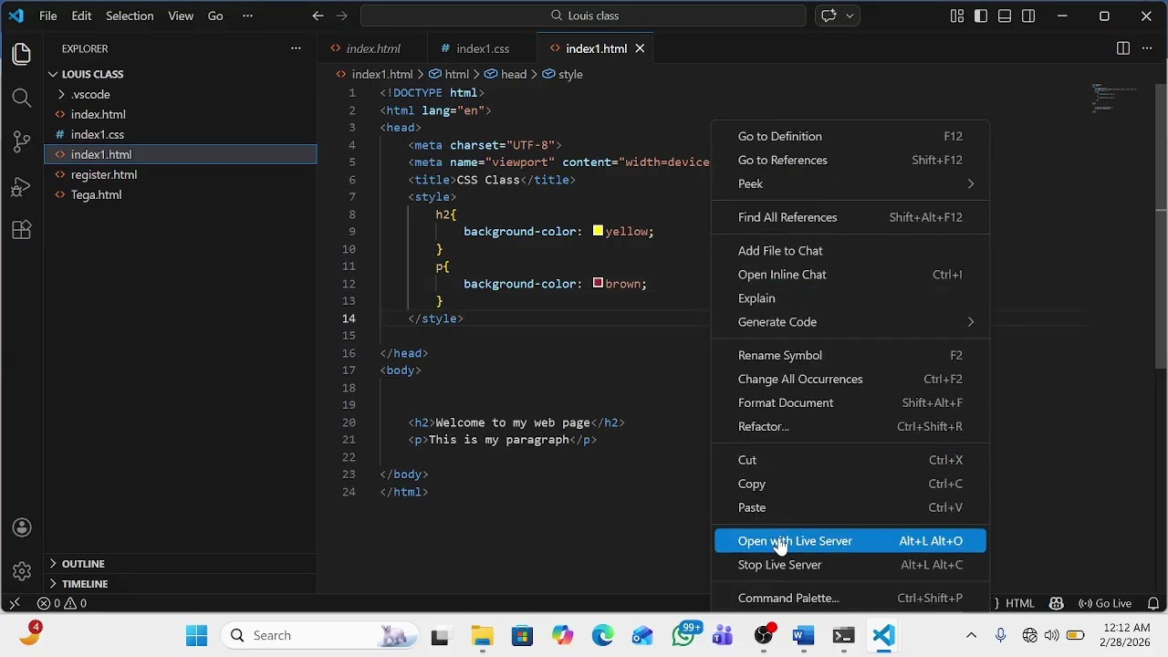Open the Extensions view

coord(22,230)
